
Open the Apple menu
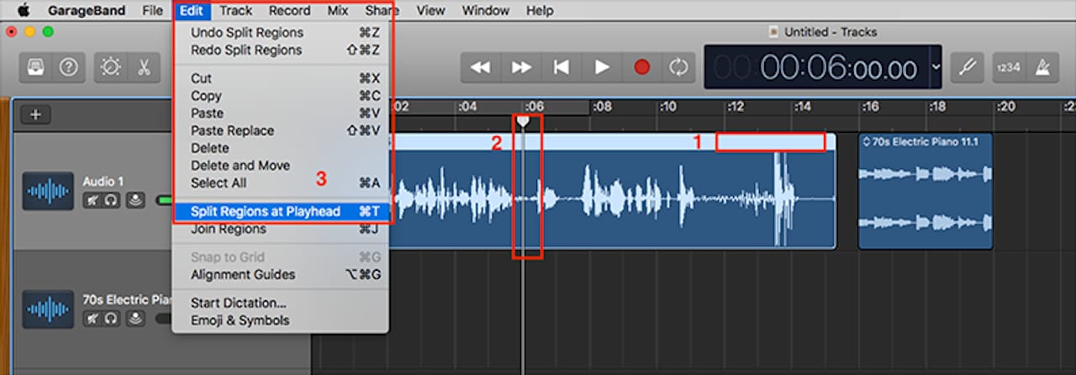point(22,11)
